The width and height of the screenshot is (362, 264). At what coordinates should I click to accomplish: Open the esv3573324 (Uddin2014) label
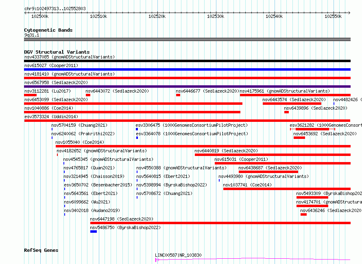coord(51,117)
